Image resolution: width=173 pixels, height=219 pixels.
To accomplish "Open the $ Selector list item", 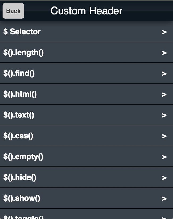I will pyautogui.click(x=86, y=31).
